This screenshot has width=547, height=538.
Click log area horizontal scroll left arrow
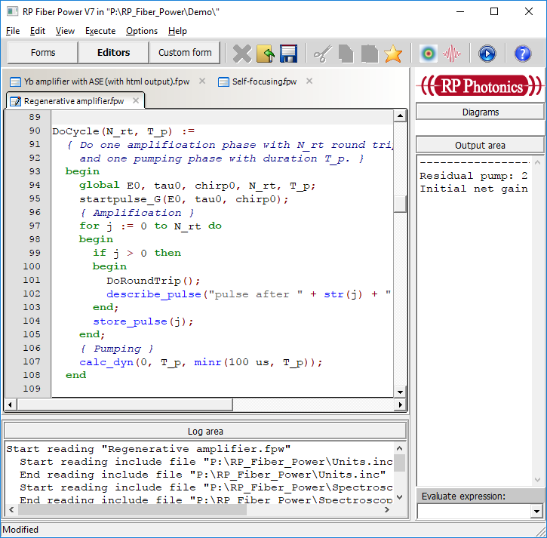pos(11,510)
